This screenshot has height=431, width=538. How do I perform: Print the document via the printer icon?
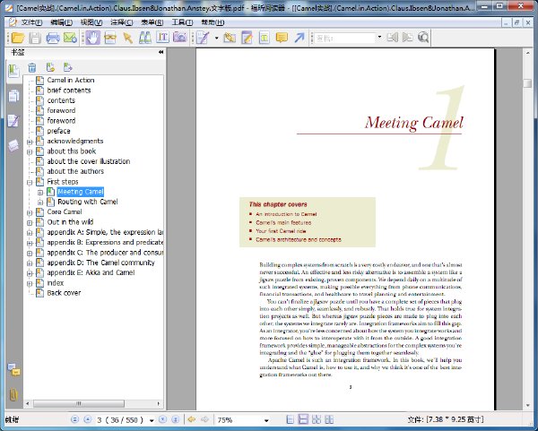coord(53,38)
